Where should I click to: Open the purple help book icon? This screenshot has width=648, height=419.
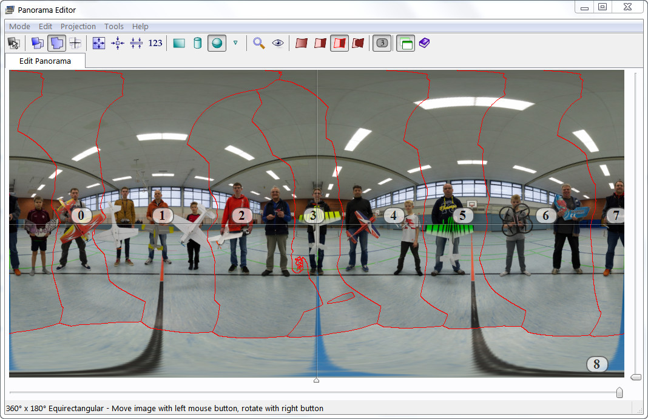424,43
